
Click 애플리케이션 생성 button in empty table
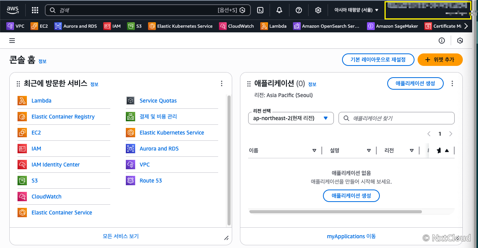point(351,196)
